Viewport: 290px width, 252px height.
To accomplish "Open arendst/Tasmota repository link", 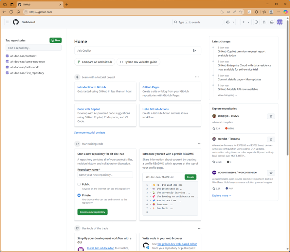I will point(228,139).
